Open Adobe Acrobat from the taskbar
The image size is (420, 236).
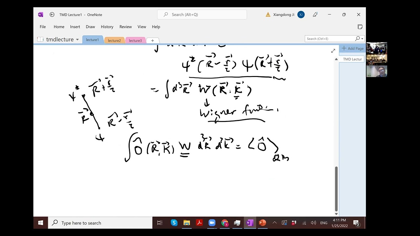click(199, 223)
